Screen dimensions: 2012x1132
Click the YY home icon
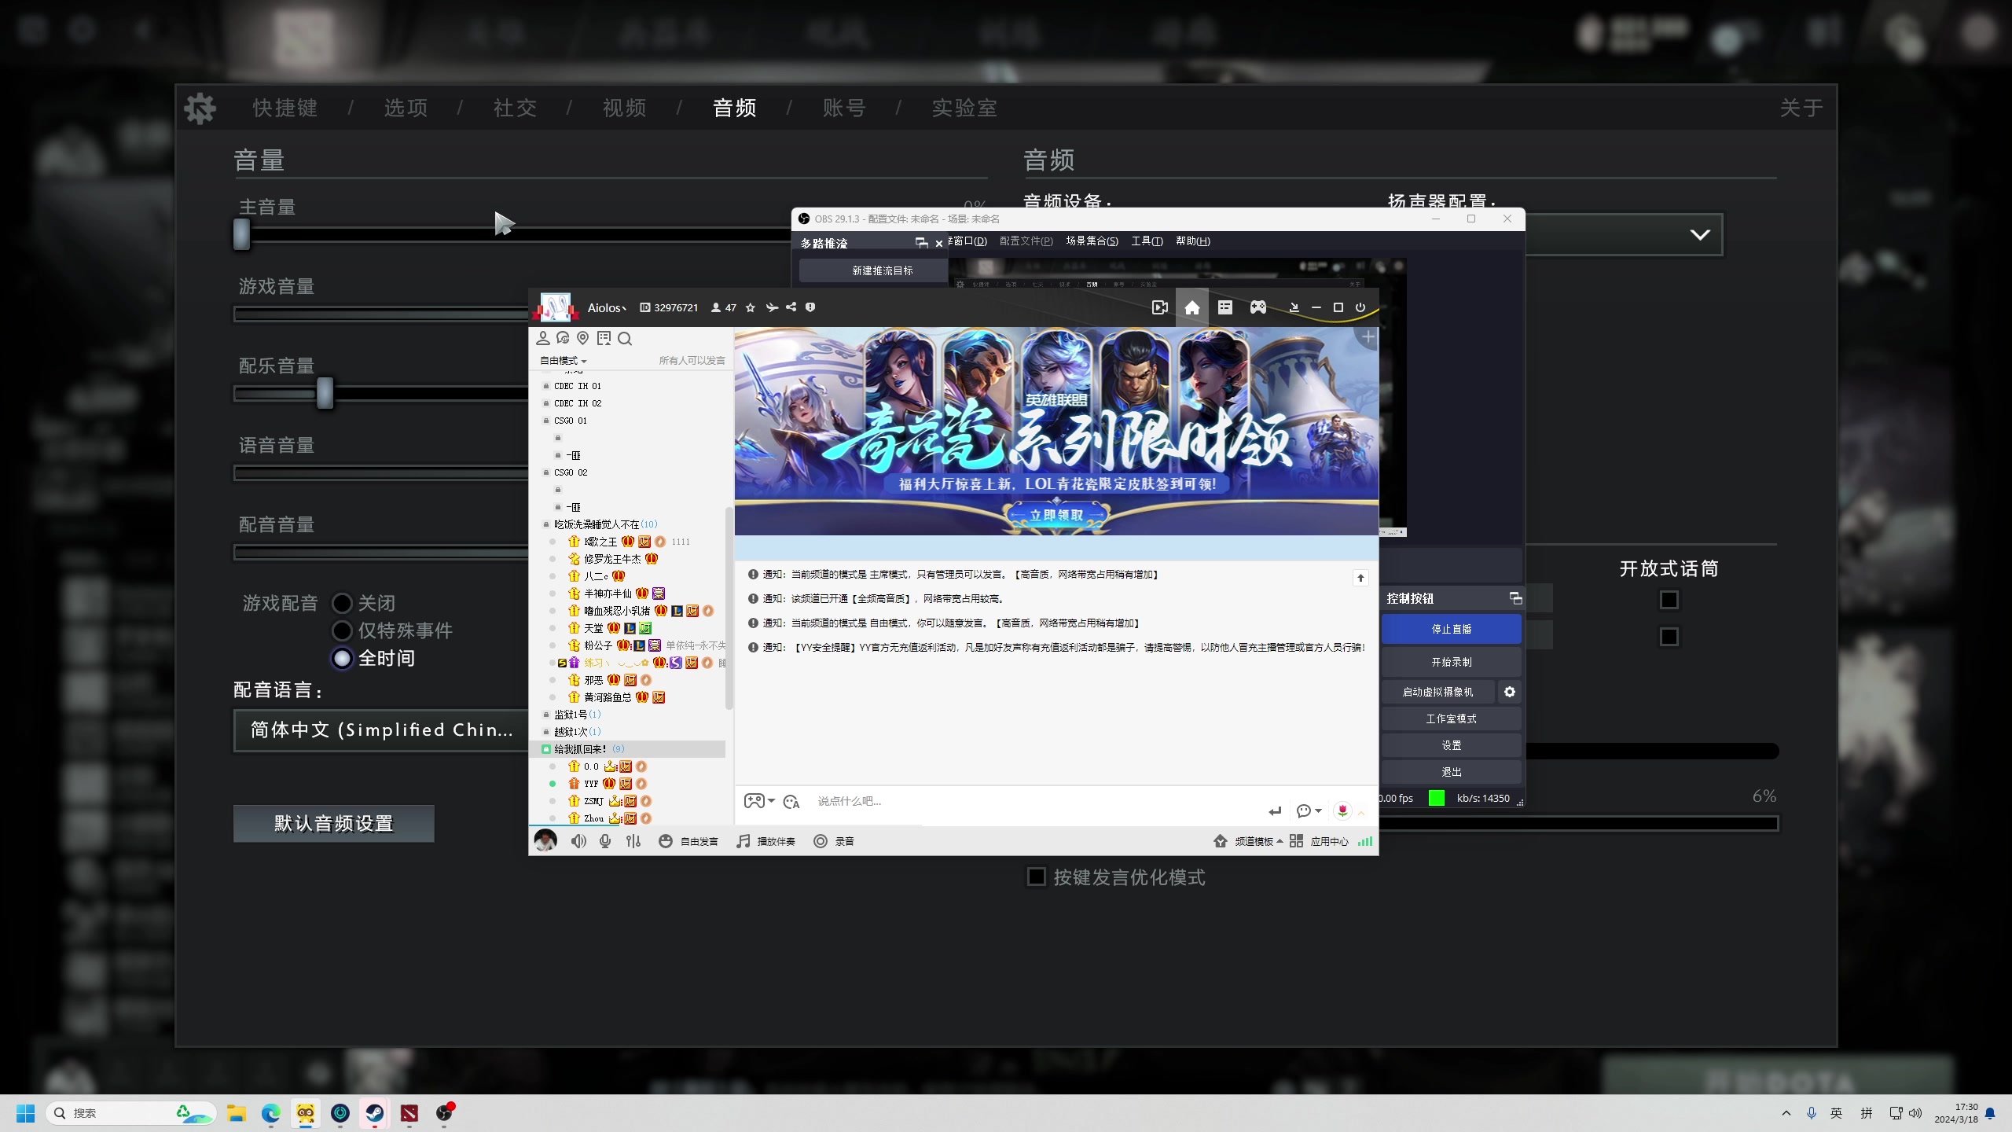point(1191,307)
